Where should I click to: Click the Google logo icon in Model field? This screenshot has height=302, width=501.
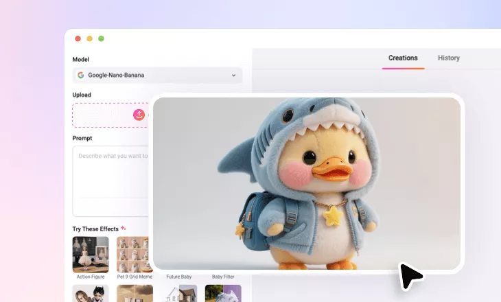click(81, 75)
